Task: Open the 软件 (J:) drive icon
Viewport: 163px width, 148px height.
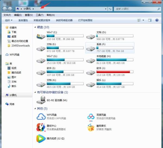Action: (91, 73)
